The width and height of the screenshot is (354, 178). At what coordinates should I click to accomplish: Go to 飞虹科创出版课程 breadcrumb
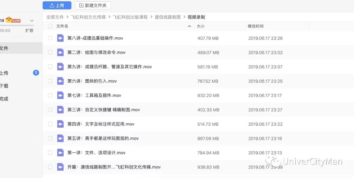click(x=130, y=17)
